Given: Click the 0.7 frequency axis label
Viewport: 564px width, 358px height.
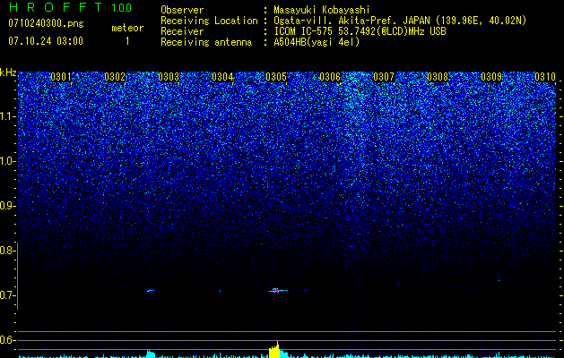Looking at the screenshot, I should point(7,295).
